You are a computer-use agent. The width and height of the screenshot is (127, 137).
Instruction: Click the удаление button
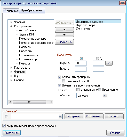[64, 42]
